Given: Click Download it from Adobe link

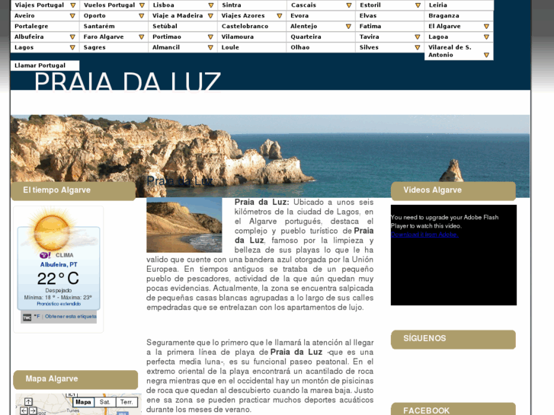Looking at the screenshot, I should tap(424, 235).
